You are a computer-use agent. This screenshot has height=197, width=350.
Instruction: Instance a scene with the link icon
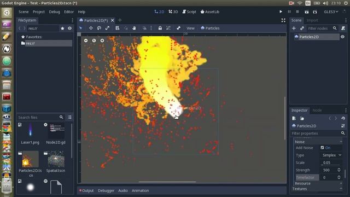[302, 28]
